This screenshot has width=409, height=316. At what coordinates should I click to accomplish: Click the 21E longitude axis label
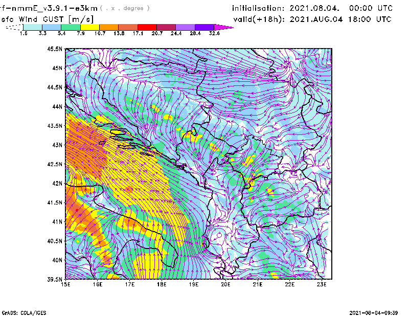click(x=258, y=284)
